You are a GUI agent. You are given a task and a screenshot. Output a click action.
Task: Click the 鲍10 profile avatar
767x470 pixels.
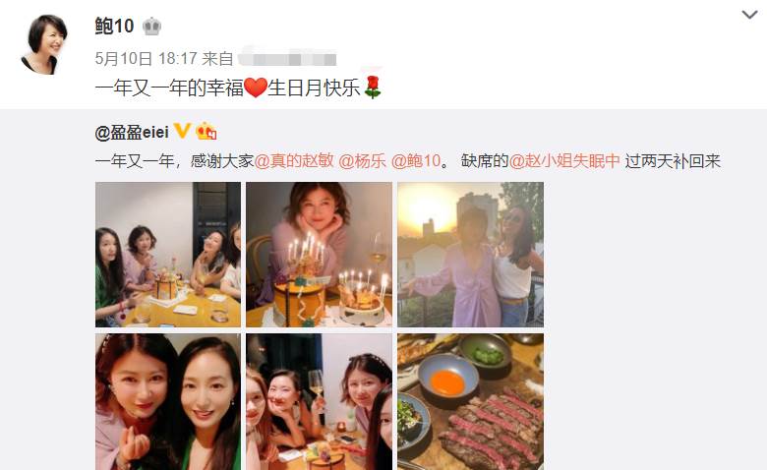pos(44,43)
